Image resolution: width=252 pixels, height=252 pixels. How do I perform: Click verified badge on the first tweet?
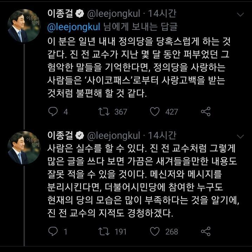click(x=80, y=14)
